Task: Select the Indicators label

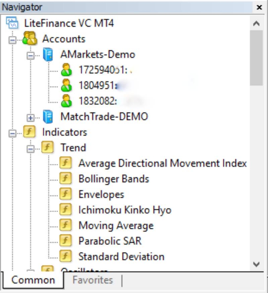Action: [x=65, y=132]
